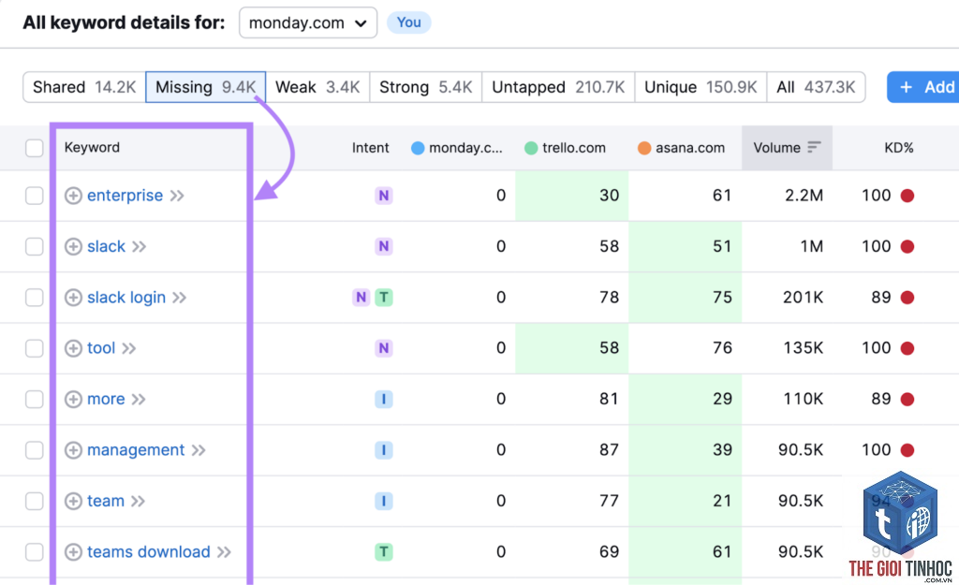Click double-arrow icon after management
The width and height of the screenshot is (959, 585).
pyautogui.click(x=199, y=450)
